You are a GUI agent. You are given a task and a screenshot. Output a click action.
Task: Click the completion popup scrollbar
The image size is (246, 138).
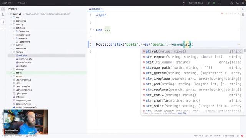click(245, 51)
